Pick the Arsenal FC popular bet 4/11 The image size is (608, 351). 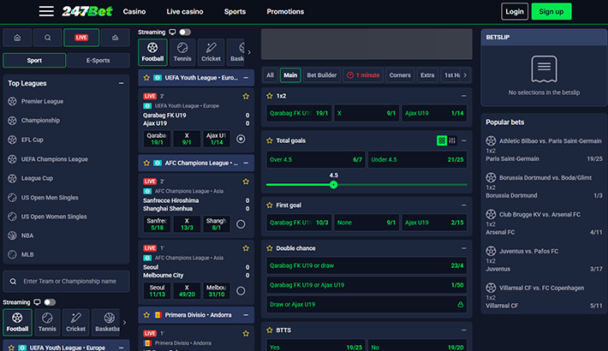[x=544, y=232]
